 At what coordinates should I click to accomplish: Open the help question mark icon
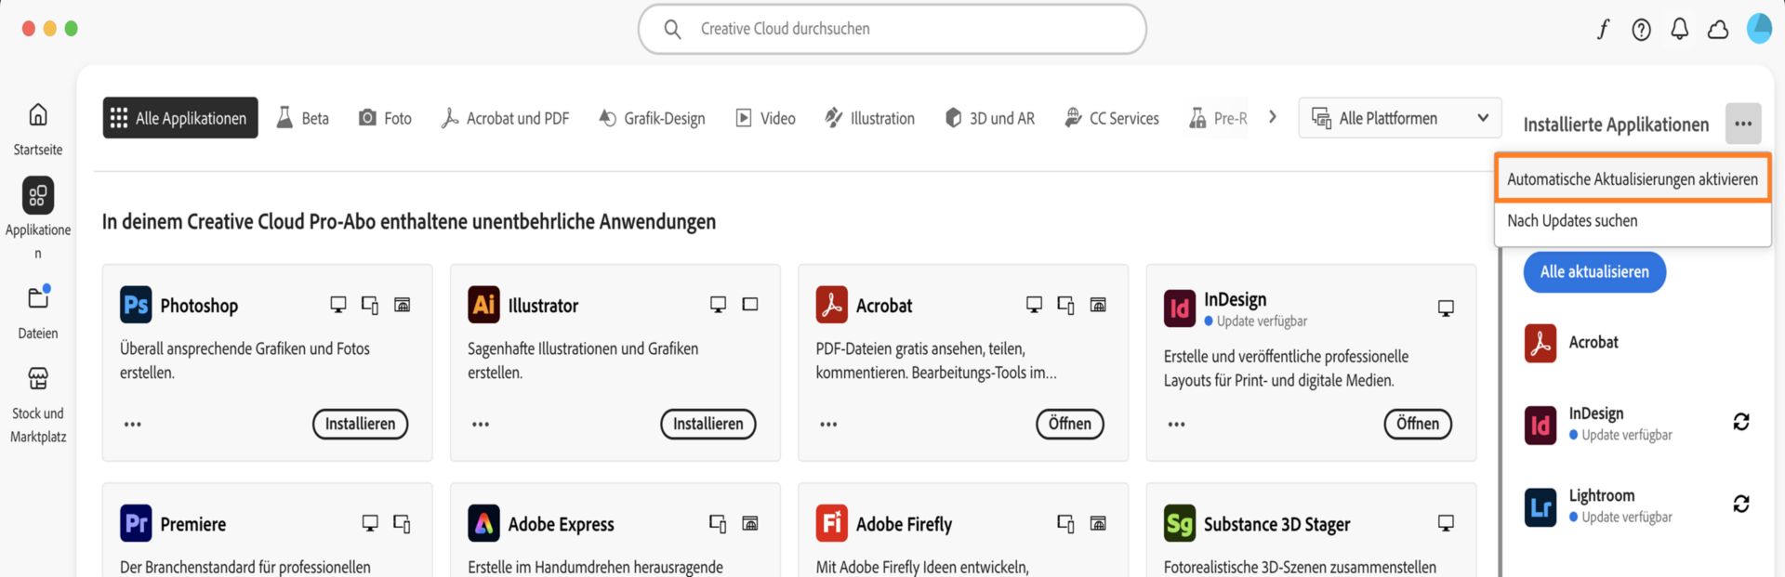tap(1642, 30)
